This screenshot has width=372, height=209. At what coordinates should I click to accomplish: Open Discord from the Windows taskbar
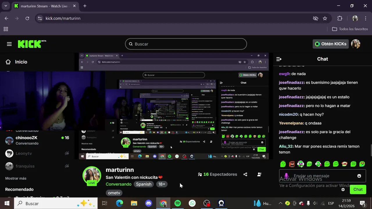coord(149,203)
